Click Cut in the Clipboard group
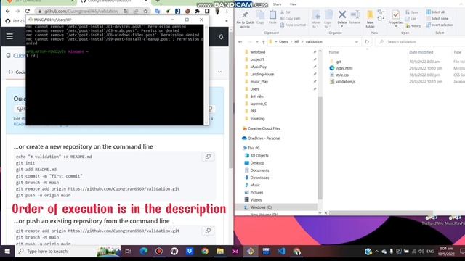 286,12
